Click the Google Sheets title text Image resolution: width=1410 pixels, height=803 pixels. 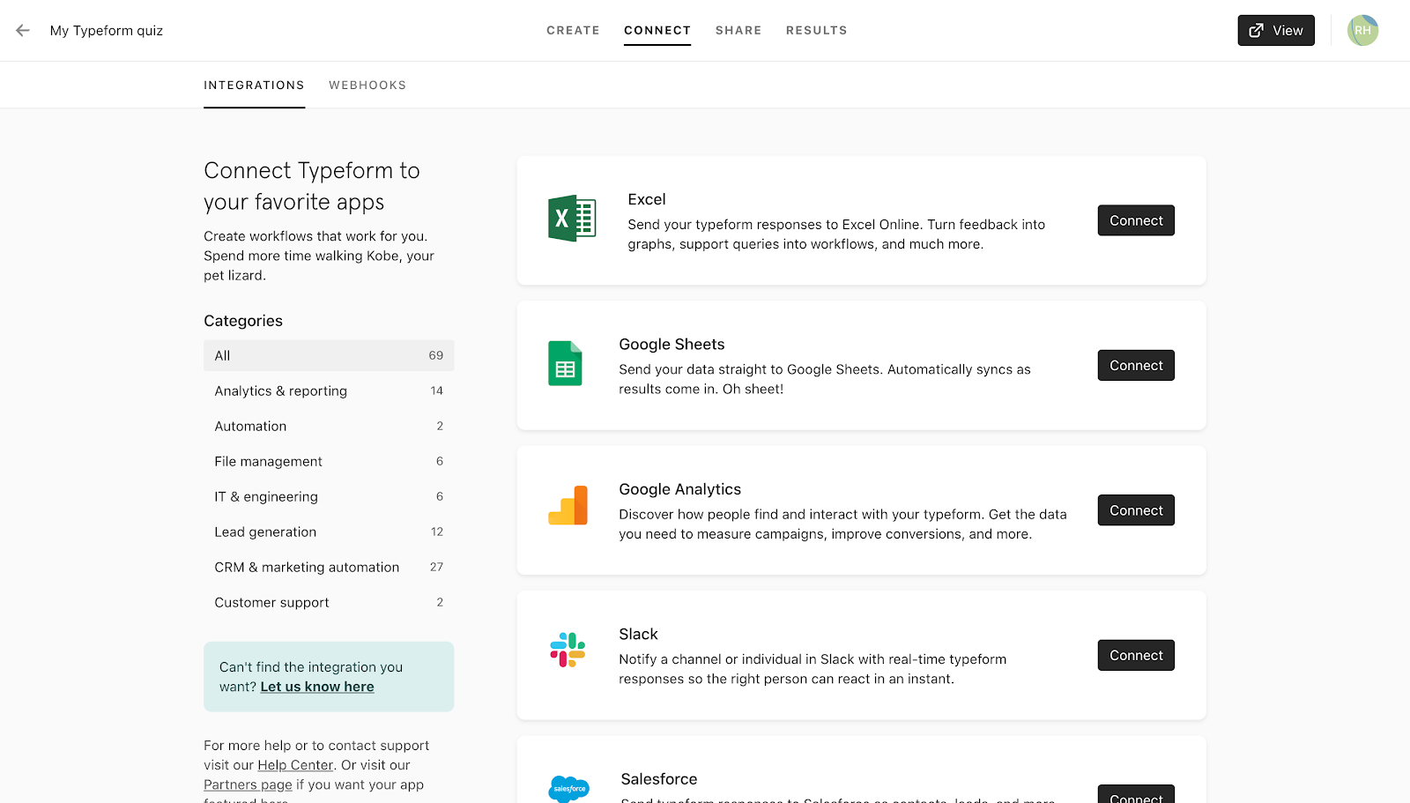pos(672,344)
